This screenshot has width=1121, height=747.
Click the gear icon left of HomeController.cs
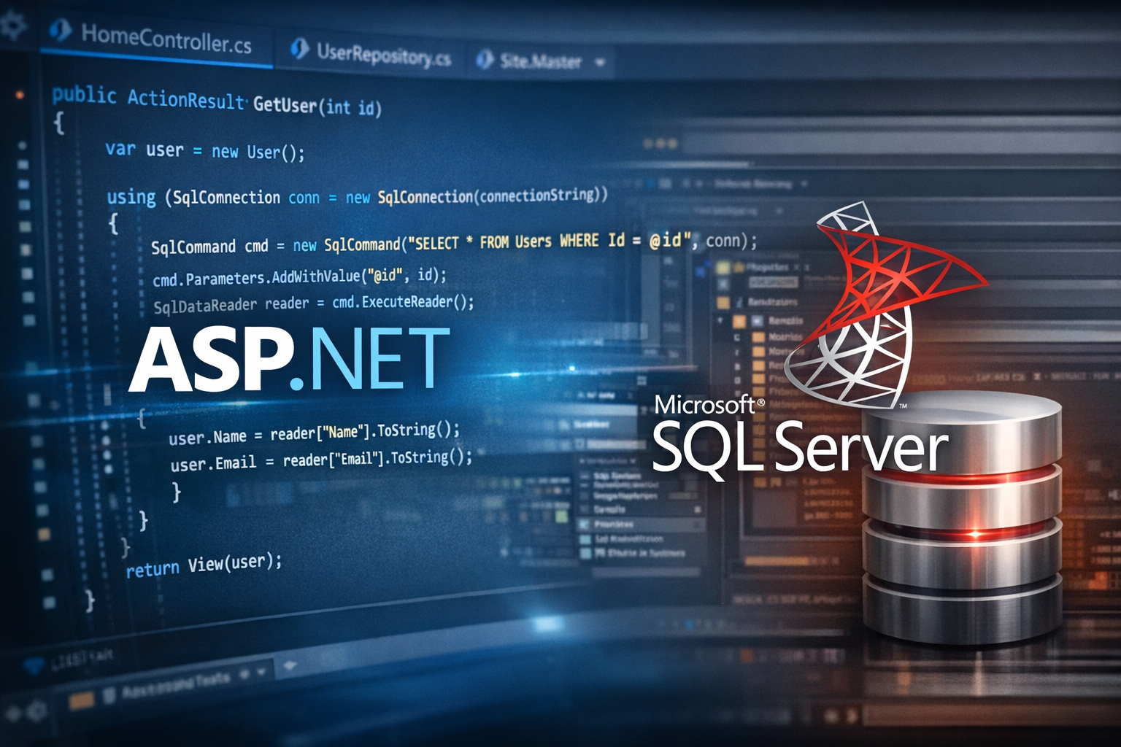tap(12, 25)
